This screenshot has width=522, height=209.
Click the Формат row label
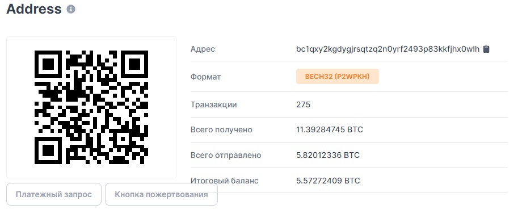pos(205,77)
